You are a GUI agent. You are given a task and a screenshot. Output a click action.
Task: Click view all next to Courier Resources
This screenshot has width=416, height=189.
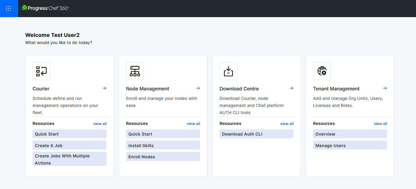click(100, 123)
